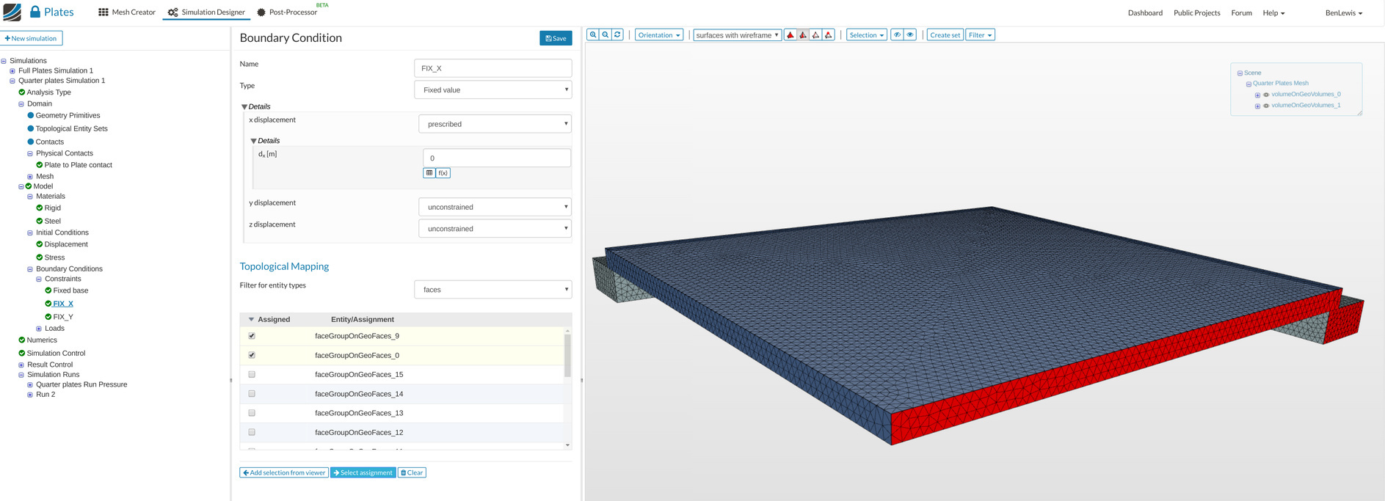Click the New simulation button

[x=32, y=38]
